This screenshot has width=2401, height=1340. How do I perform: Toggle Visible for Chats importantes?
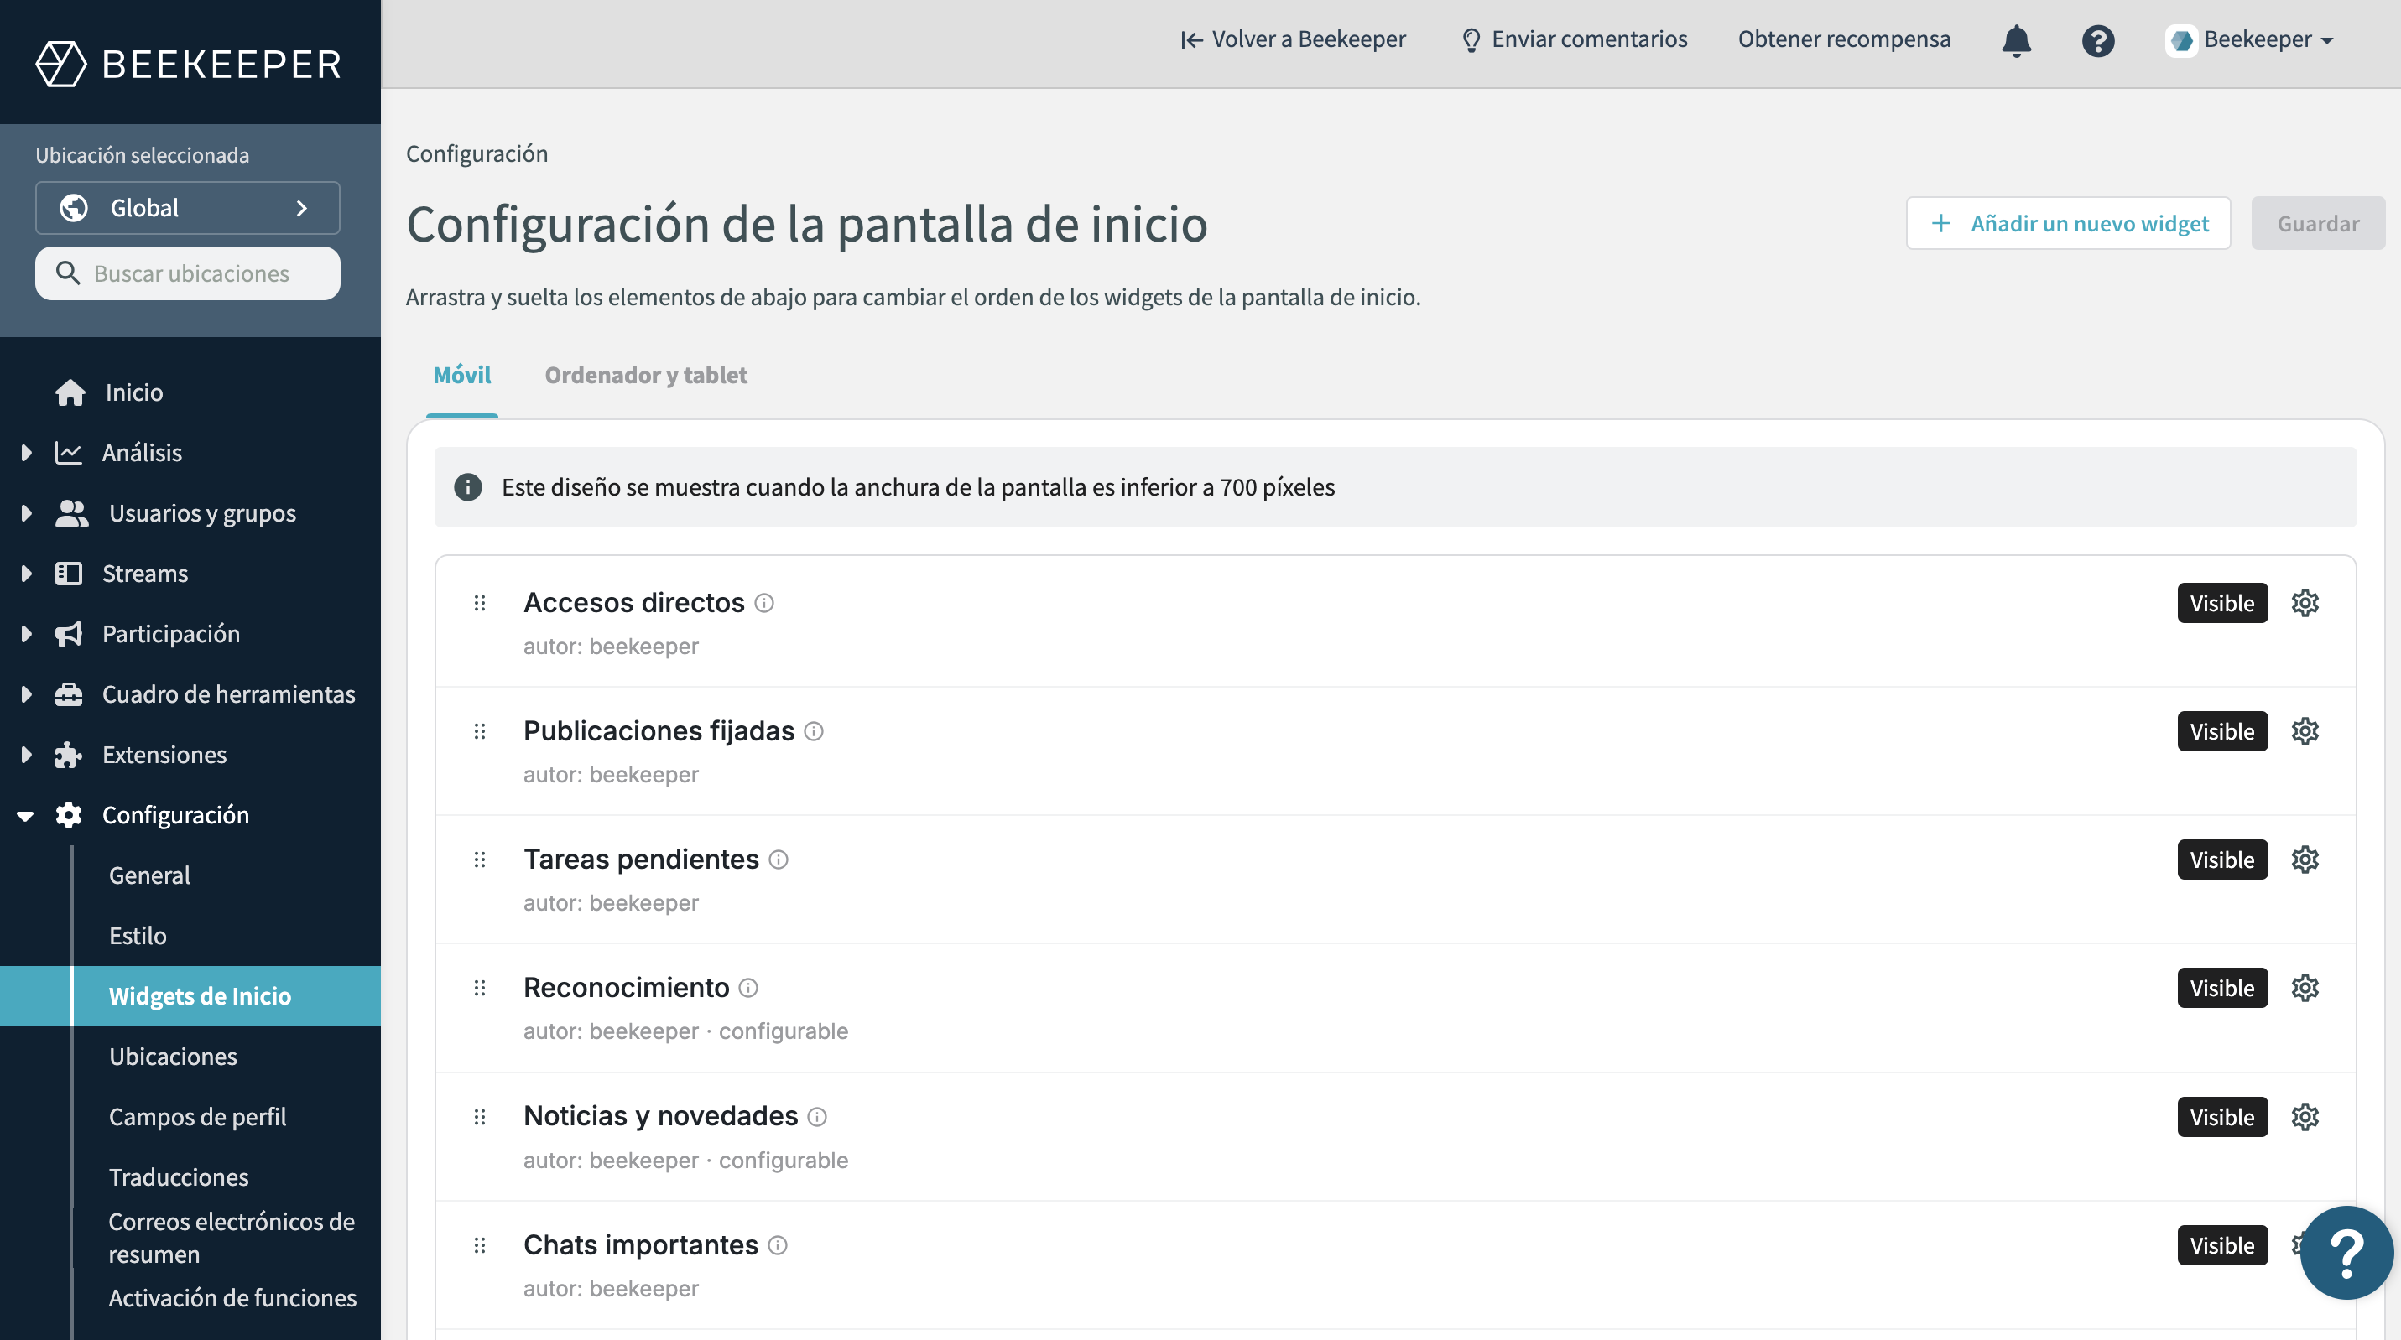coord(2222,1245)
